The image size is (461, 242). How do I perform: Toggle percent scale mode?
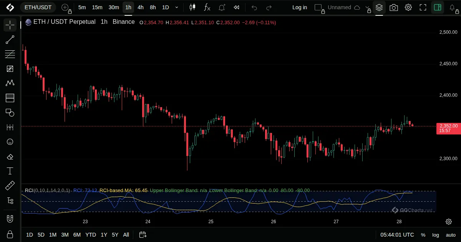coord(423,235)
